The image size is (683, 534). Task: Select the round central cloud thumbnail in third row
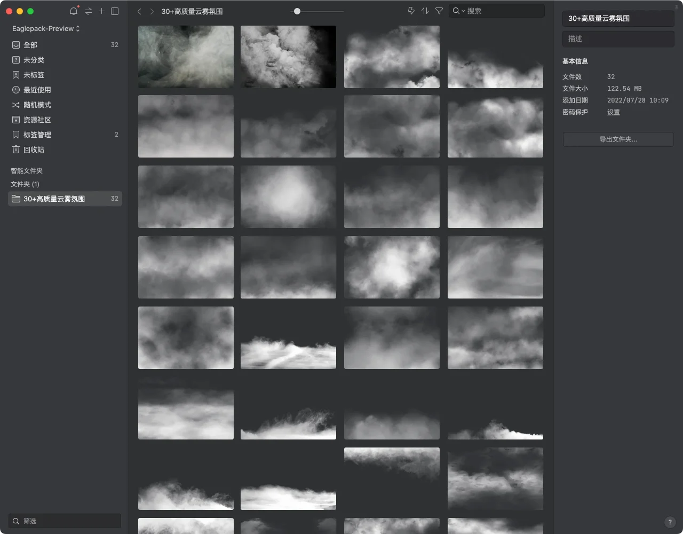tap(288, 197)
